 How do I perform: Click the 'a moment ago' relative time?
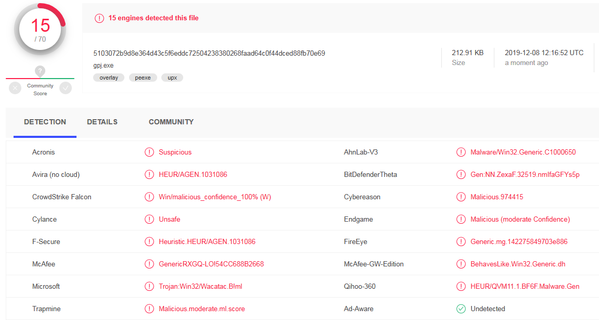pos(527,63)
